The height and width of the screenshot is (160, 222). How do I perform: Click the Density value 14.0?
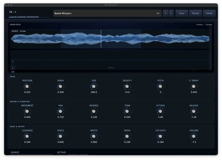tap(127, 92)
